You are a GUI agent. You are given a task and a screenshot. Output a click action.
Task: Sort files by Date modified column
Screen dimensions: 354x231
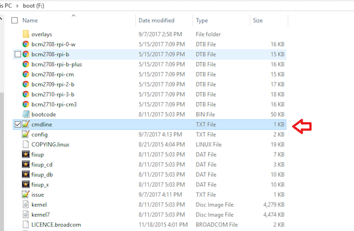click(156, 20)
